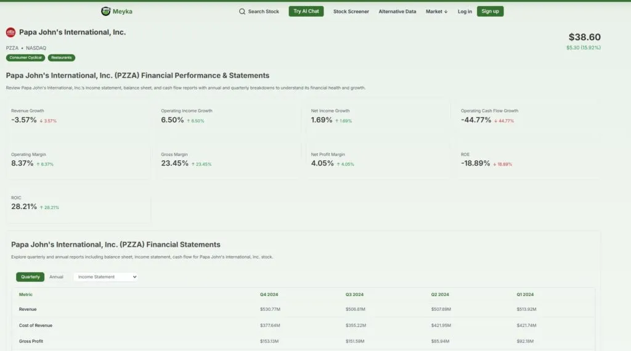Viewport: 631px width, 351px height.
Task: Click the Consumer Cyclical tag
Action: tap(25, 57)
